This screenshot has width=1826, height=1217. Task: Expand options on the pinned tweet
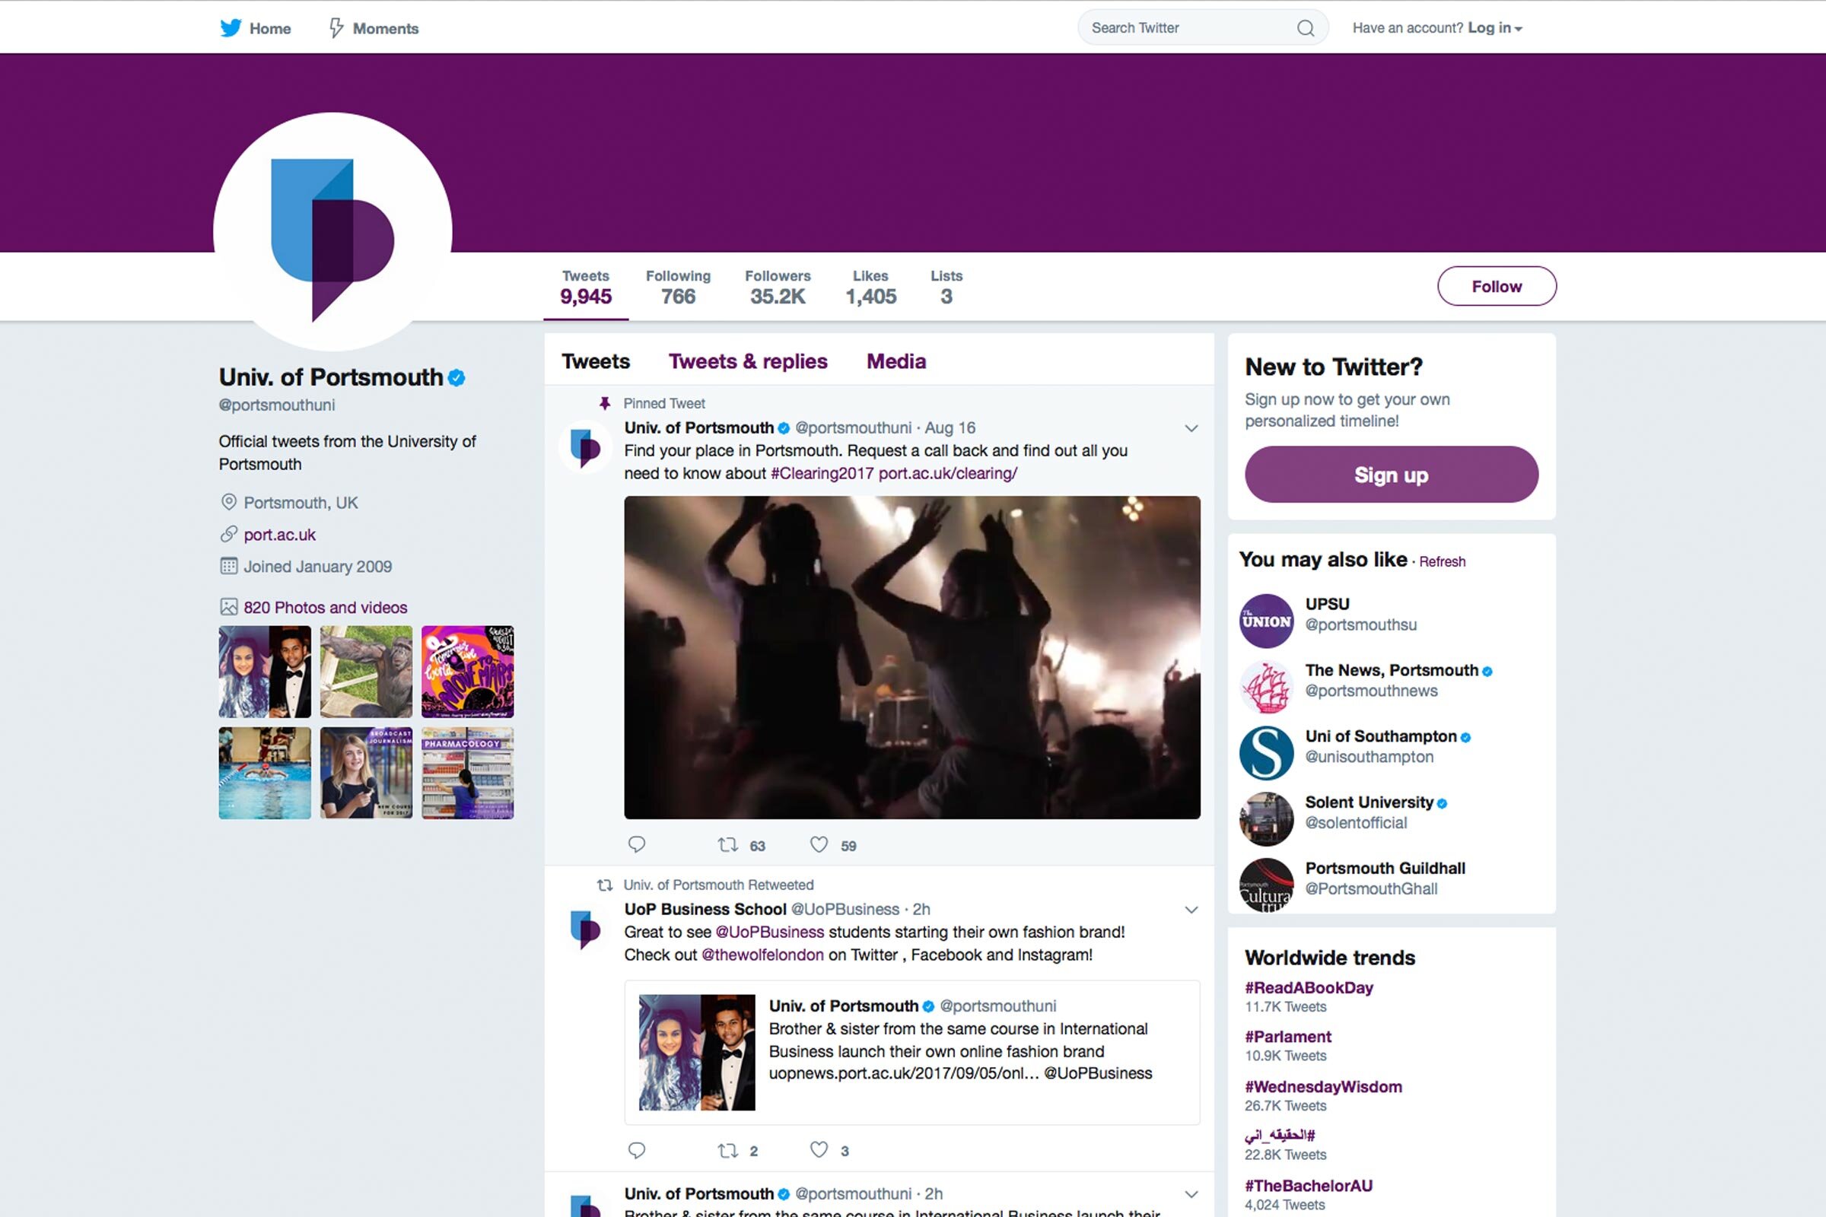click(x=1191, y=428)
